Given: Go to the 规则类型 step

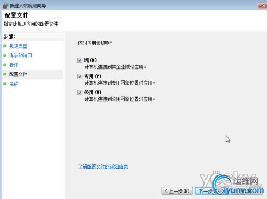Looking at the screenshot, I should click(18, 46).
